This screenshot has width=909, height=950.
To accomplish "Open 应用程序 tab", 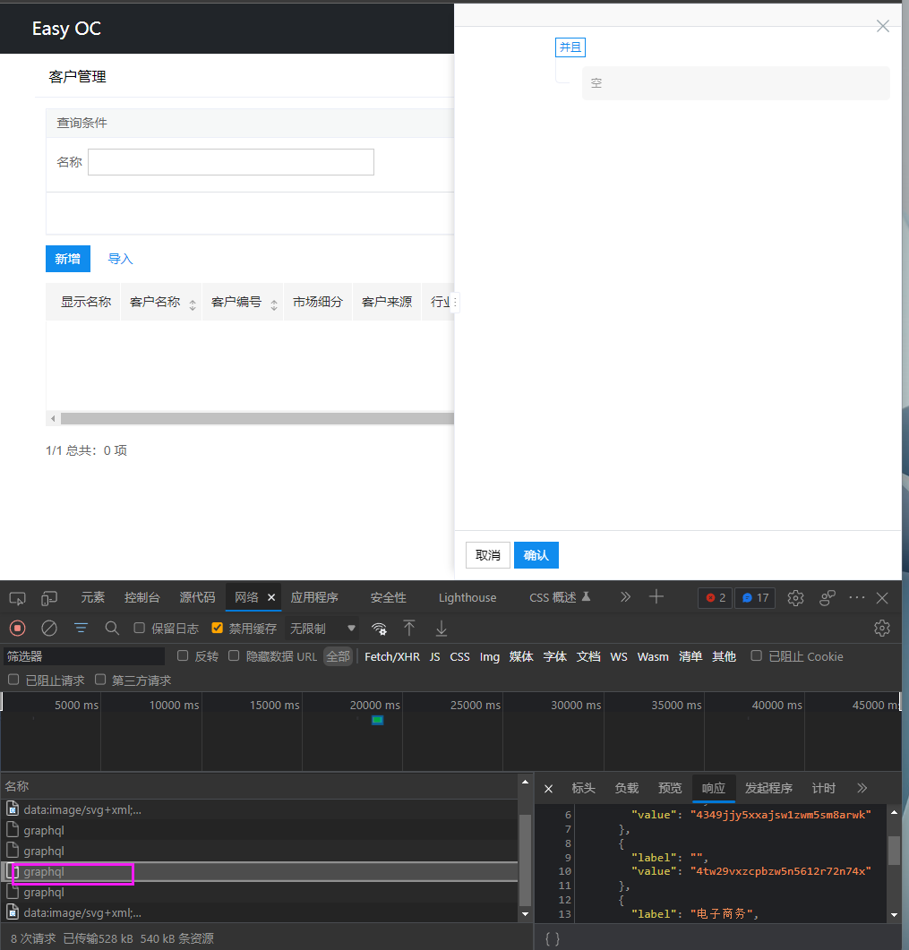I will (314, 597).
